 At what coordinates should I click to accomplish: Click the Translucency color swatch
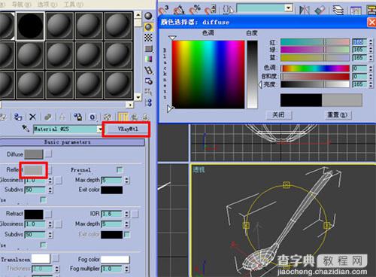point(41,259)
